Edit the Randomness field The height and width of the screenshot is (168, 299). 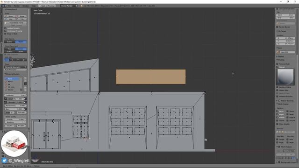click(x=15, y=106)
